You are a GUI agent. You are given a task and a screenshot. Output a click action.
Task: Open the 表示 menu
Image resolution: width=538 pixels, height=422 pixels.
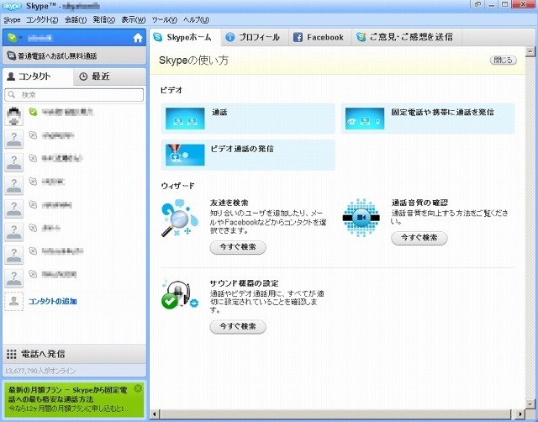point(134,20)
